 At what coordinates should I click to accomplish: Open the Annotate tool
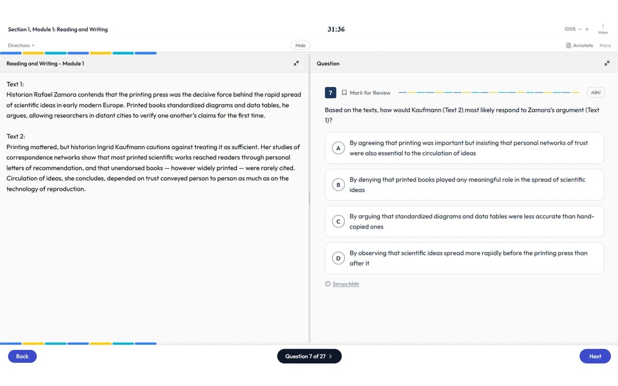pyautogui.click(x=579, y=45)
